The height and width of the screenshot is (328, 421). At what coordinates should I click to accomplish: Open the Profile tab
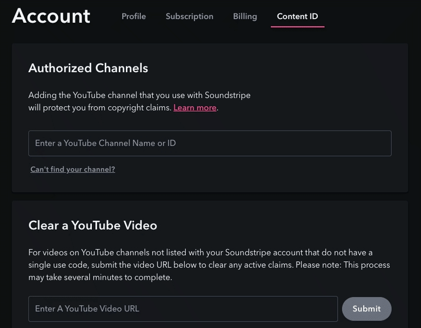(x=133, y=16)
